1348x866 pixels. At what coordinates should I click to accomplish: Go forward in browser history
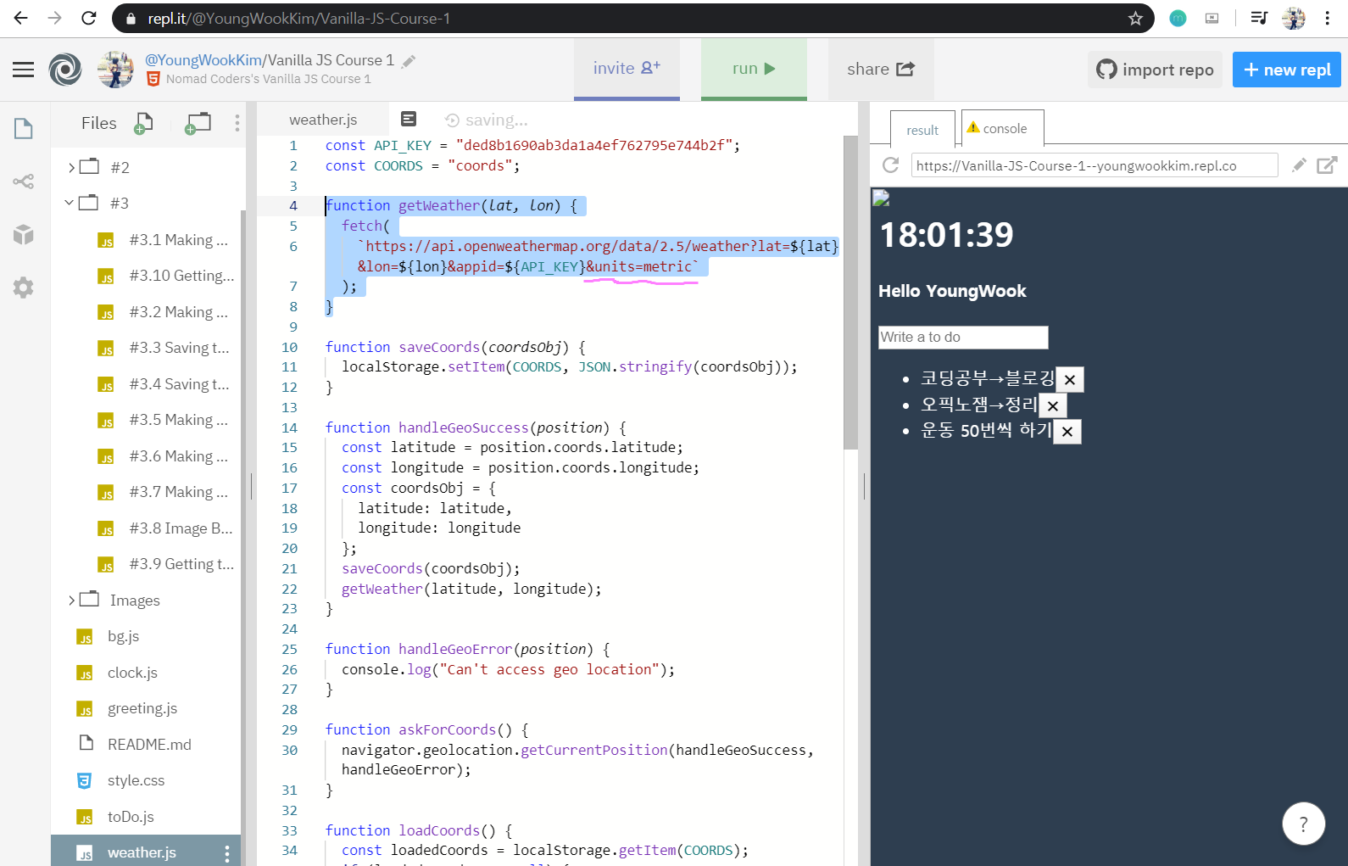click(x=55, y=18)
